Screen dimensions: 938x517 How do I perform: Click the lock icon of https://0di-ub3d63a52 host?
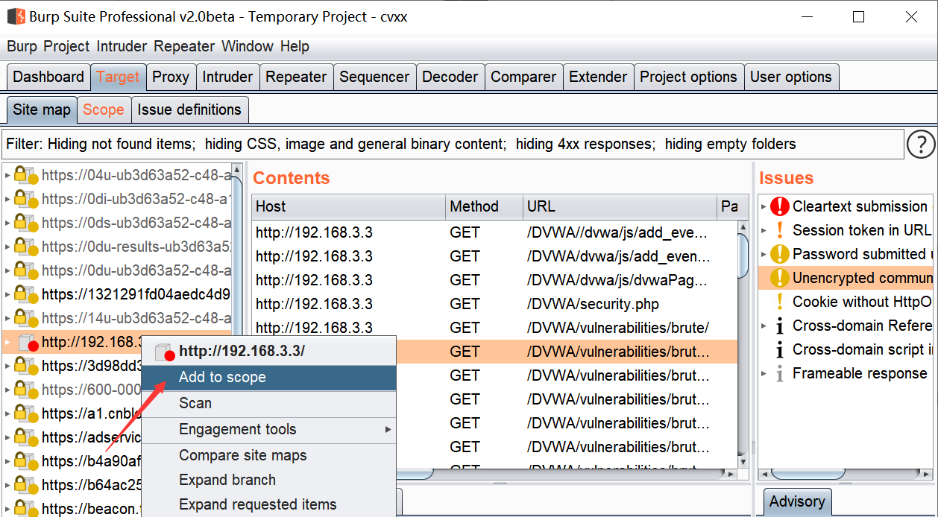pos(26,200)
